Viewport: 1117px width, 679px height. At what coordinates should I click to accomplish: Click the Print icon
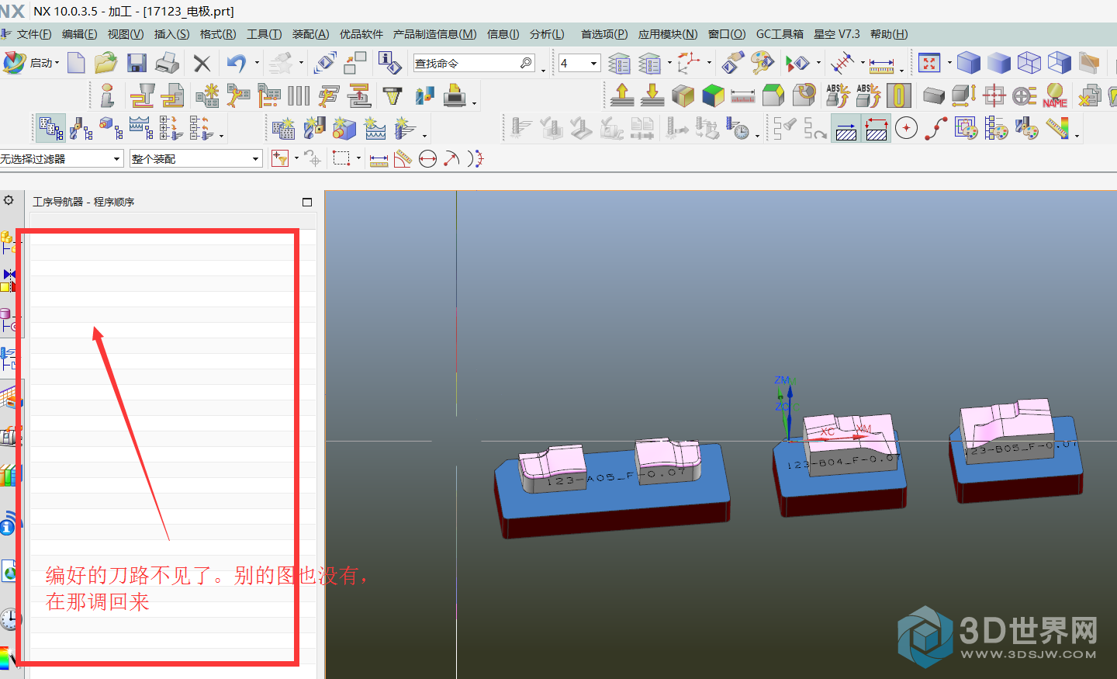coord(167,63)
